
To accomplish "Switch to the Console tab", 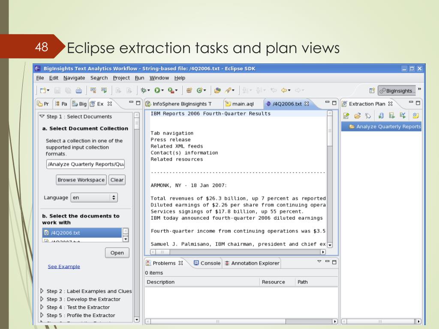I will point(207,263).
